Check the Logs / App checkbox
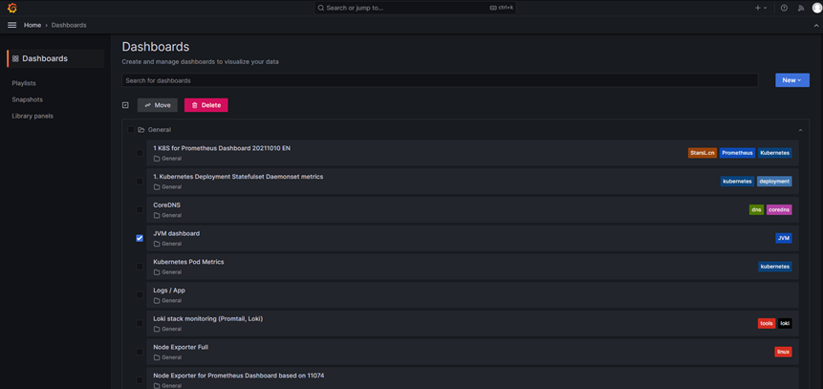823x389 pixels. [140, 294]
